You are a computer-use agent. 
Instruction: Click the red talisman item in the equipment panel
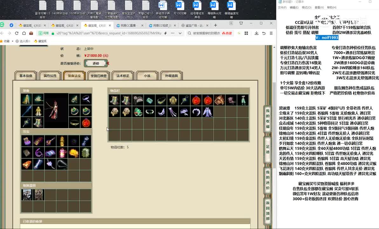click(x=86, y=122)
